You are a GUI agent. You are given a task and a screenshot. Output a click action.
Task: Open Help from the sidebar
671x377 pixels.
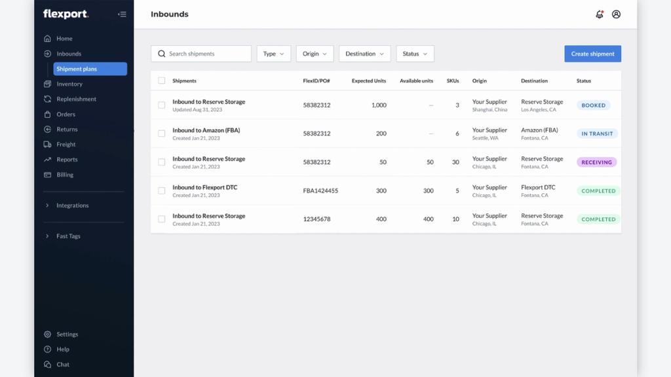tap(63, 350)
